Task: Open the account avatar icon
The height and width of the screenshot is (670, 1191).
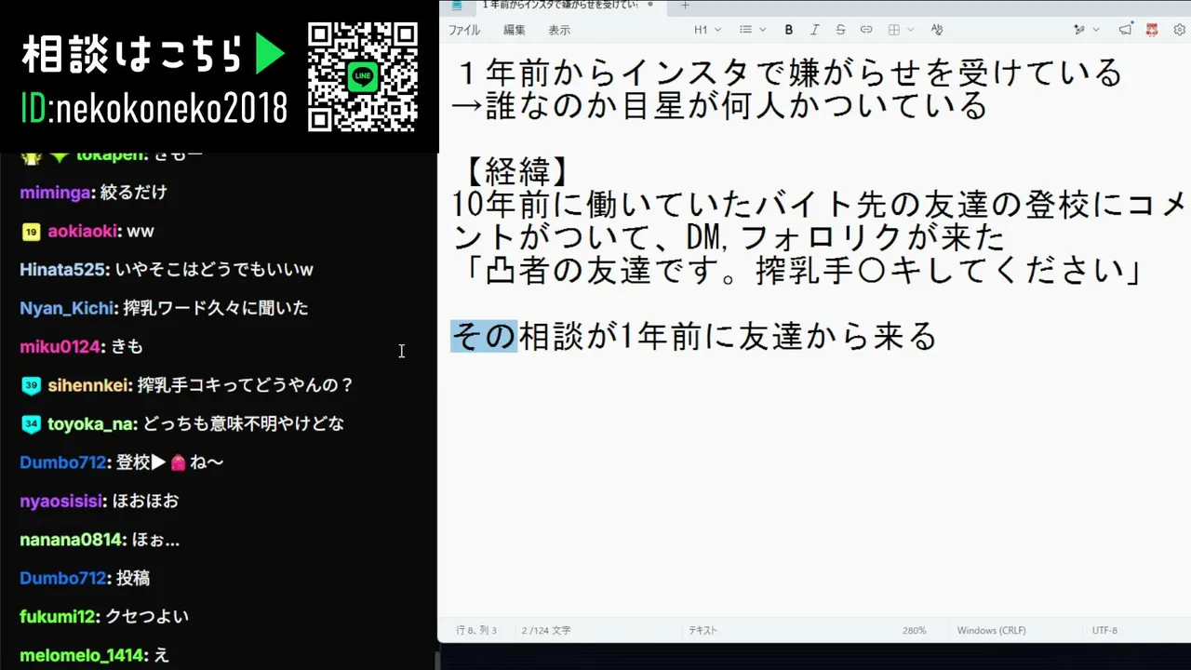Action: coord(1153,30)
